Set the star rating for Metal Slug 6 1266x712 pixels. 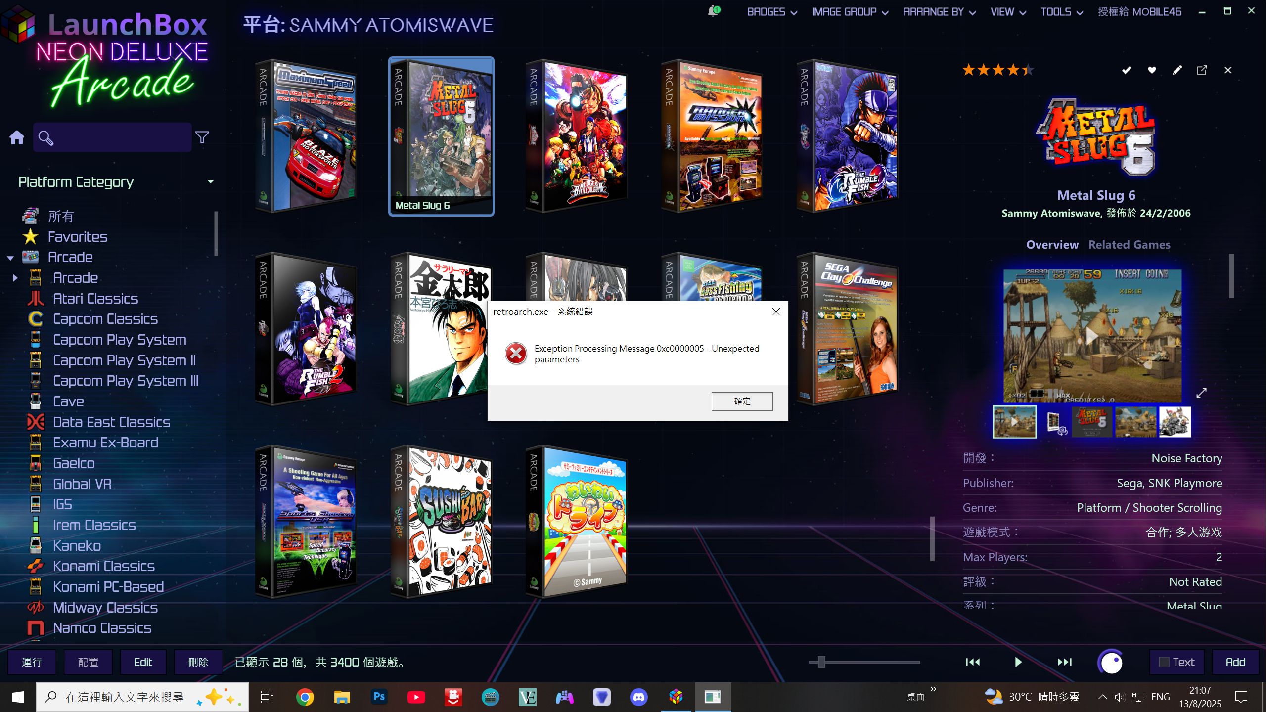(x=997, y=70)
